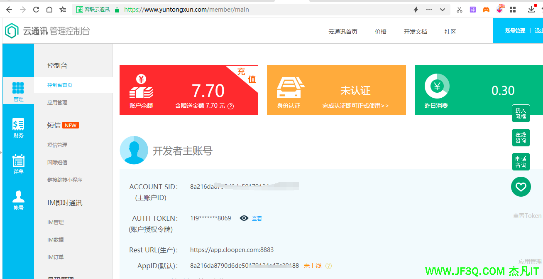Click the browser URL address field

[x=266, y=10]
